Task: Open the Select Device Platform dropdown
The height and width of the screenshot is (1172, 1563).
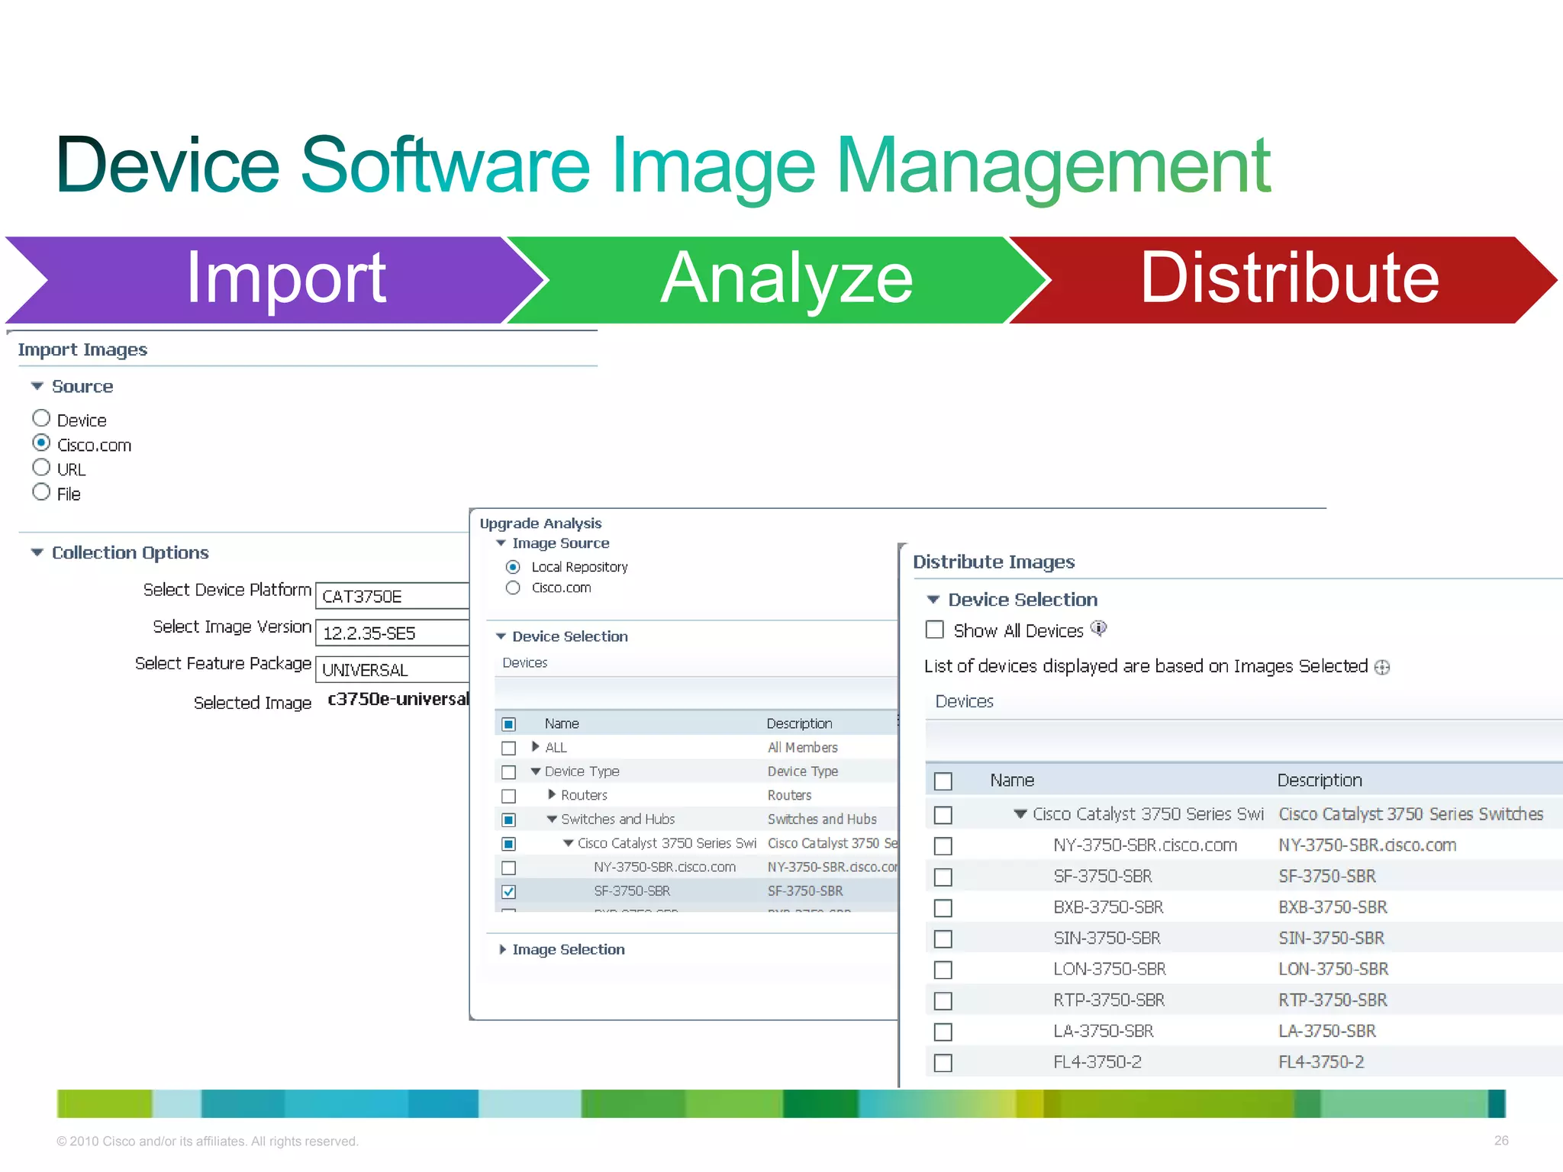Action: pos(392,596)
